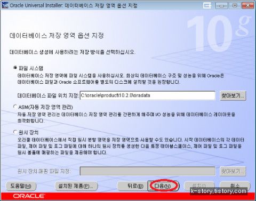Image resolution: width=256 pixels, height=201 pixels.
Task: Click the grayed 설치(I) button
Action: [199, 186]
